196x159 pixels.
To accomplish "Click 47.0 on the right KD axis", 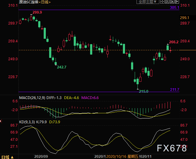I will point(184,140).
